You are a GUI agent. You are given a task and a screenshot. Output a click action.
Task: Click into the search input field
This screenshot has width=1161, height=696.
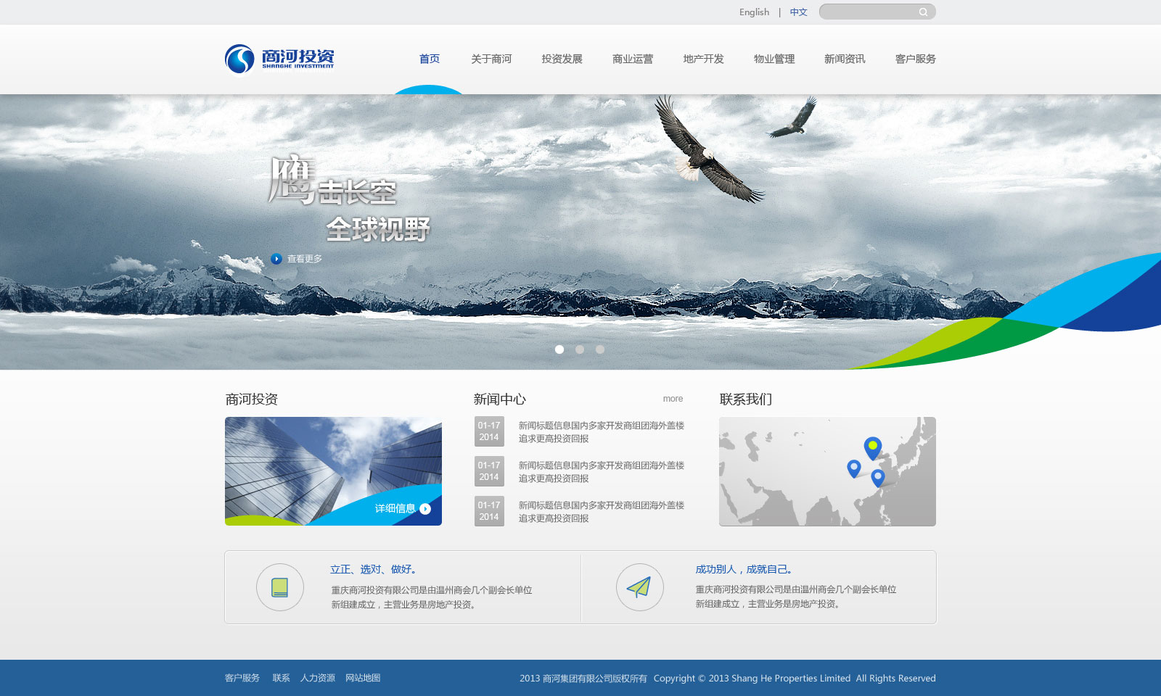(x=868, y=12)
